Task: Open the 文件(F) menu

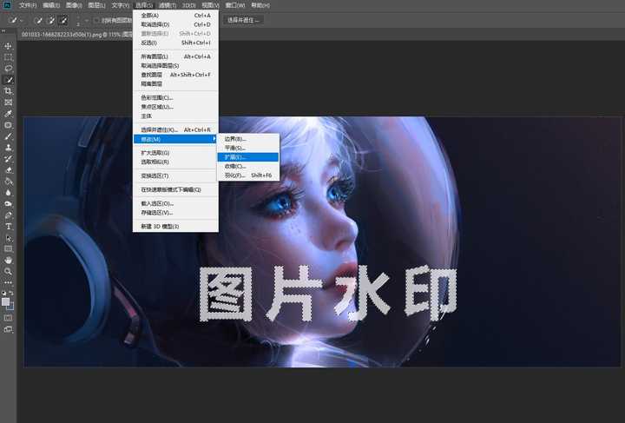Action: click(28, 5)
